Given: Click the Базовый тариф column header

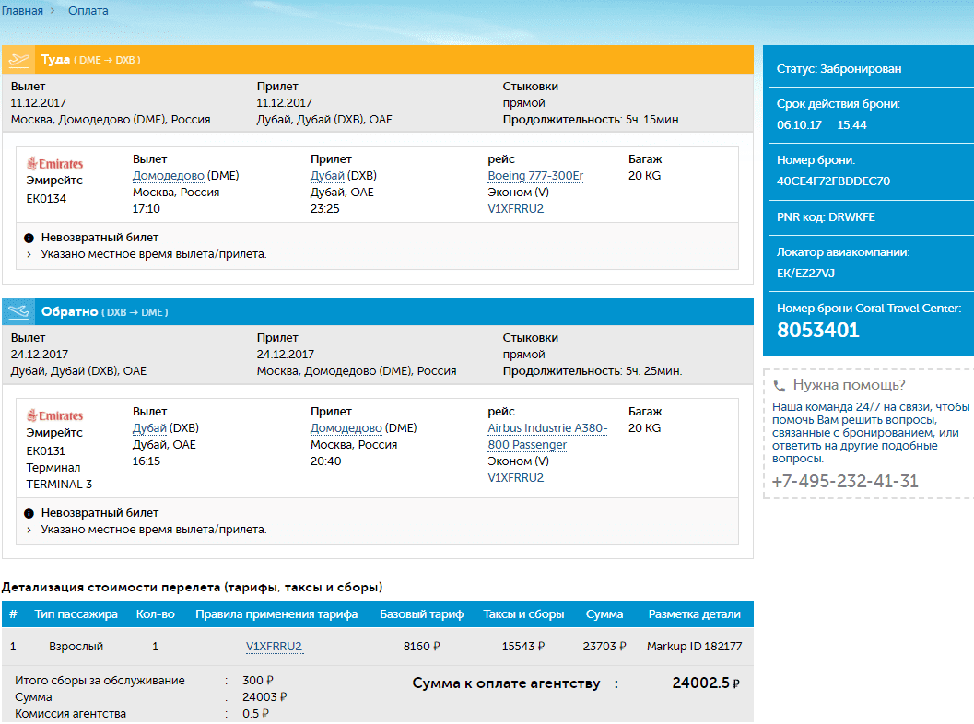Looking at the screenshot, I should tap(422, 614).
